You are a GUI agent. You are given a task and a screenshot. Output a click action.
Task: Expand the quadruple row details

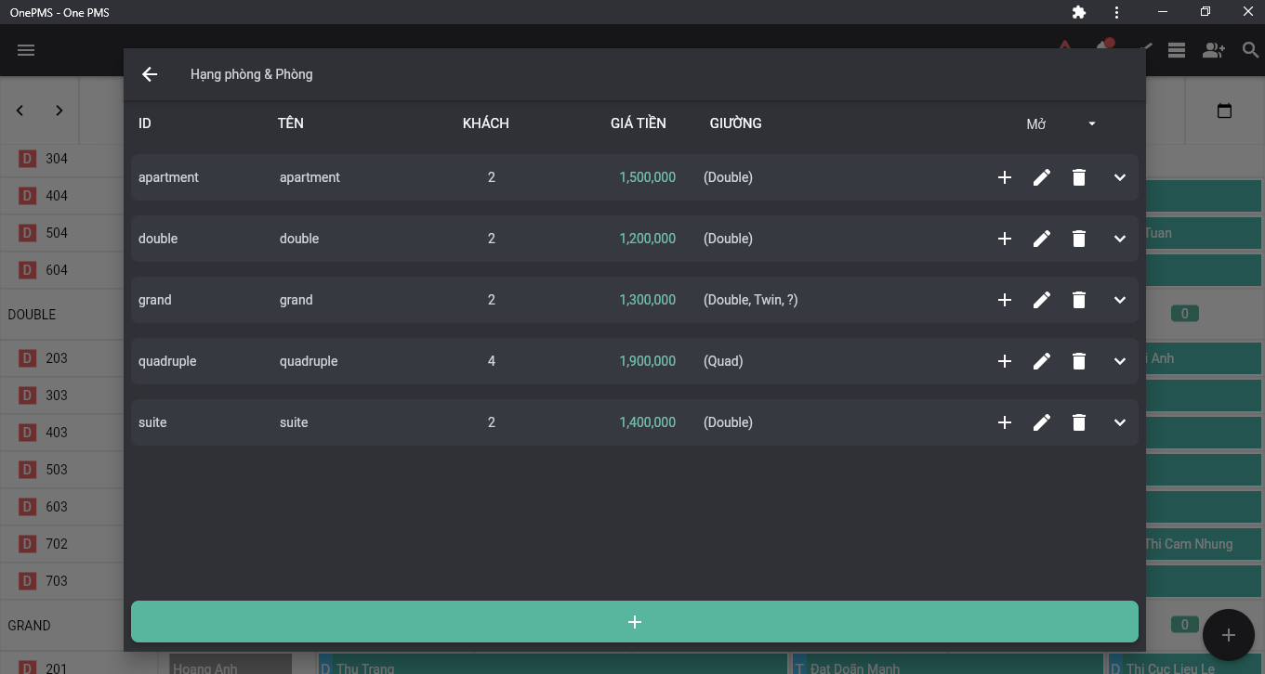[x=1120, y=361]
